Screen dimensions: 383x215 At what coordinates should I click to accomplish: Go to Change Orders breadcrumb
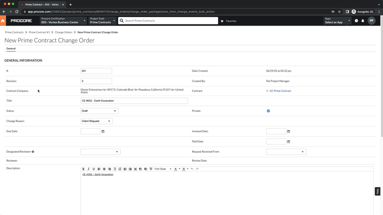(x=63, y=32)
